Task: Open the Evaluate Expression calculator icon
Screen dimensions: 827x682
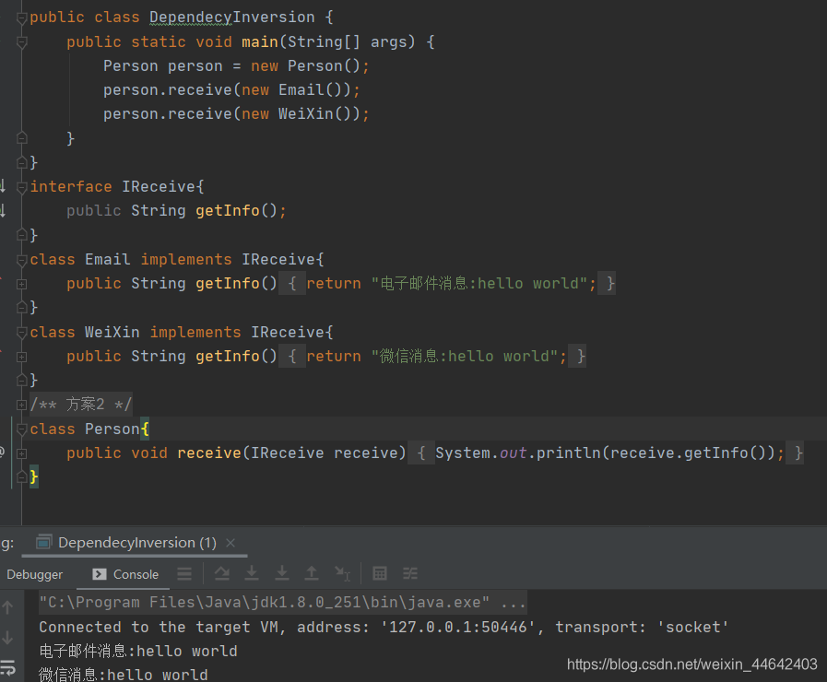Action: (x=380, y=573)
